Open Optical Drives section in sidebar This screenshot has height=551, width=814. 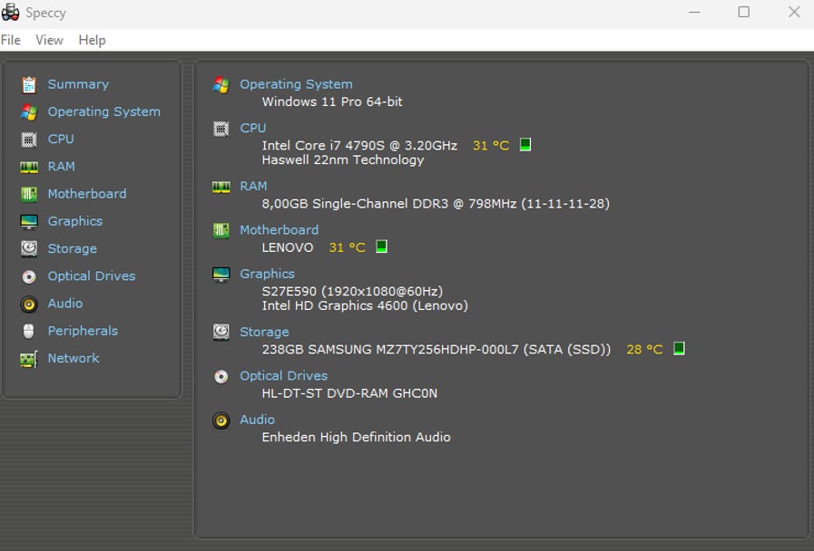[x=92, y=276]
